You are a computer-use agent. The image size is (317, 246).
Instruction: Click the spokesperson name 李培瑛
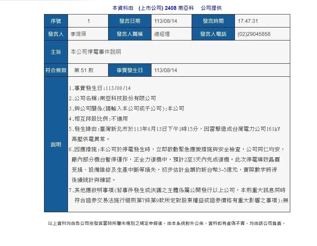(79, 34)
